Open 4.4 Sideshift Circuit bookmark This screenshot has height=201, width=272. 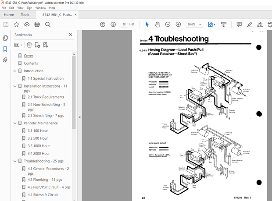pyautogui.click(x=43, y=195)
